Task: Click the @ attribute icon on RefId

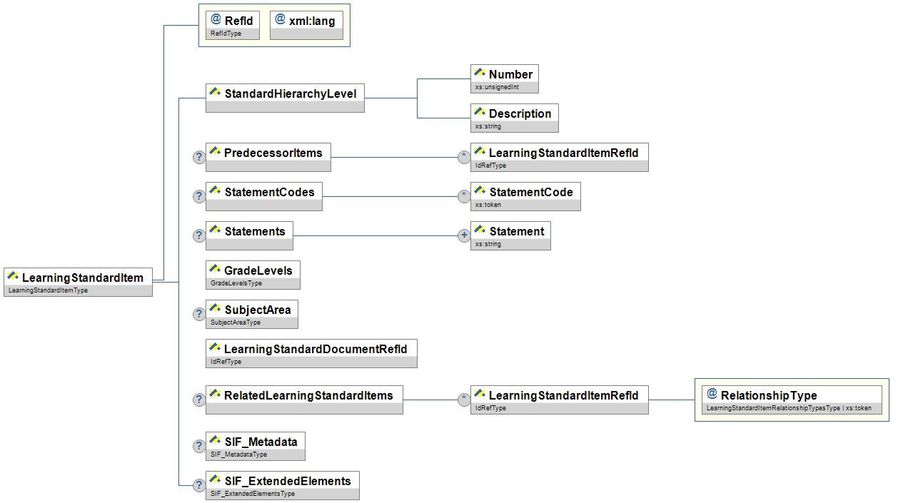Action: 216,20
